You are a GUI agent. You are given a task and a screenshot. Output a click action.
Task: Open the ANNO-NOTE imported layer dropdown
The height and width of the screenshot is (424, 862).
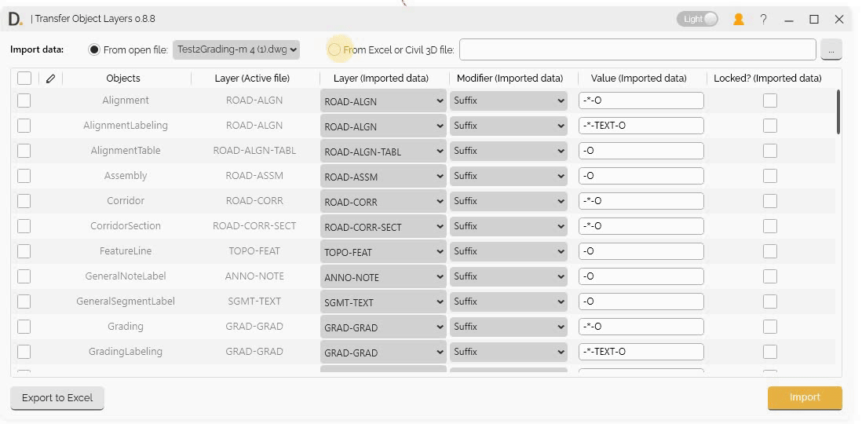383,276
